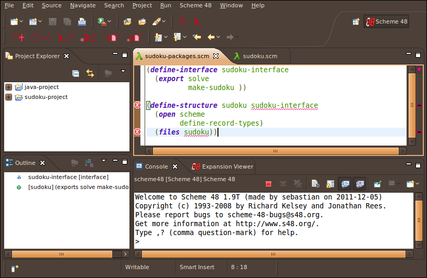Click the disabled Save icon in the toolbar
Image resolution: width=427 pixels, height=278 pixels.
pos(52,21)
